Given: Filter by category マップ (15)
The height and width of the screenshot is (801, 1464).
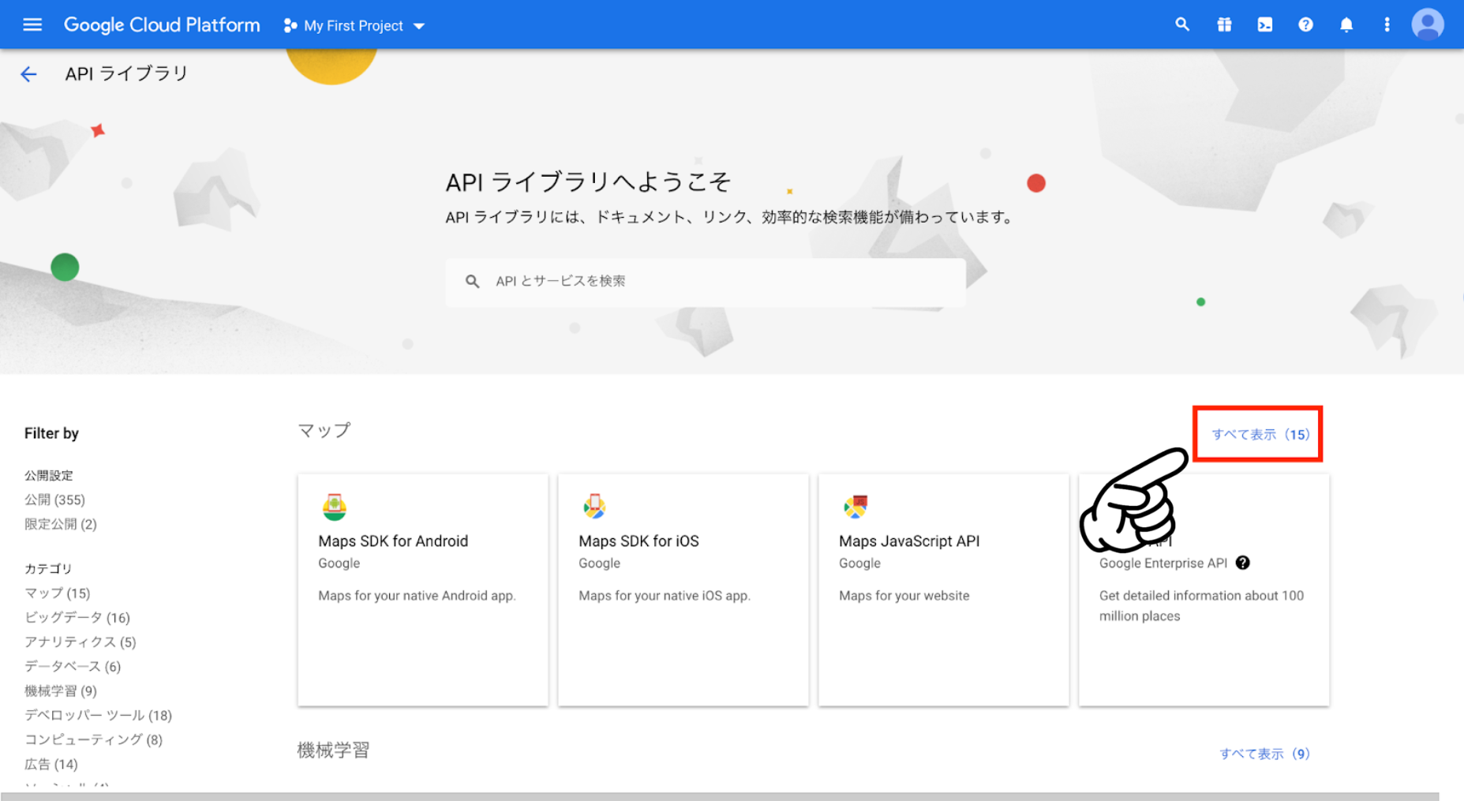Looking at the screenshot, I should click(x=57, y=593).
